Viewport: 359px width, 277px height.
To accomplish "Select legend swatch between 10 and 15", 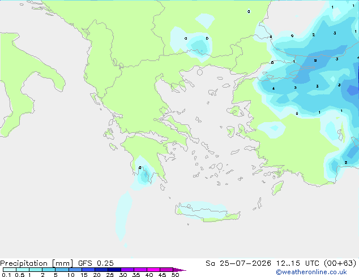I will 75,270.
